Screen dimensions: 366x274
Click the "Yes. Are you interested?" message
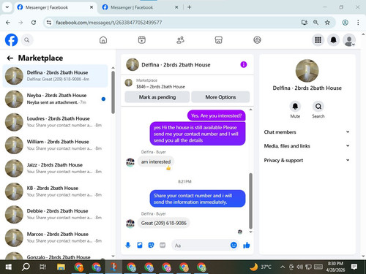click(217, 115)
